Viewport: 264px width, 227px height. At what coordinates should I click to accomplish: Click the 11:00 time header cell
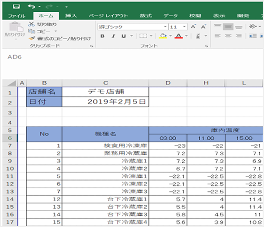206,138
